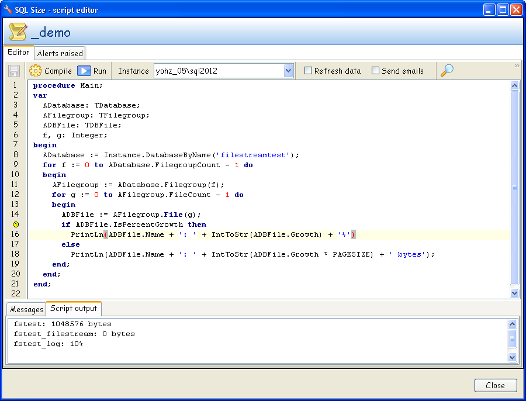Viewport: 526px width, 401px height.
Task: Click the toolbar overflow chevron
Action: 517,66
